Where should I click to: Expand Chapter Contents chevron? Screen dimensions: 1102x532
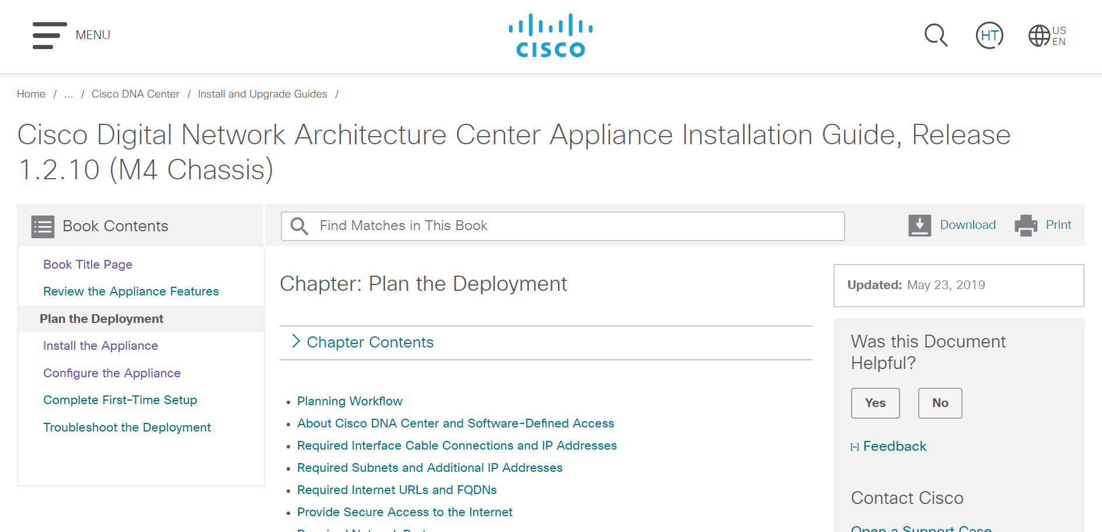(x=296, y=342)
